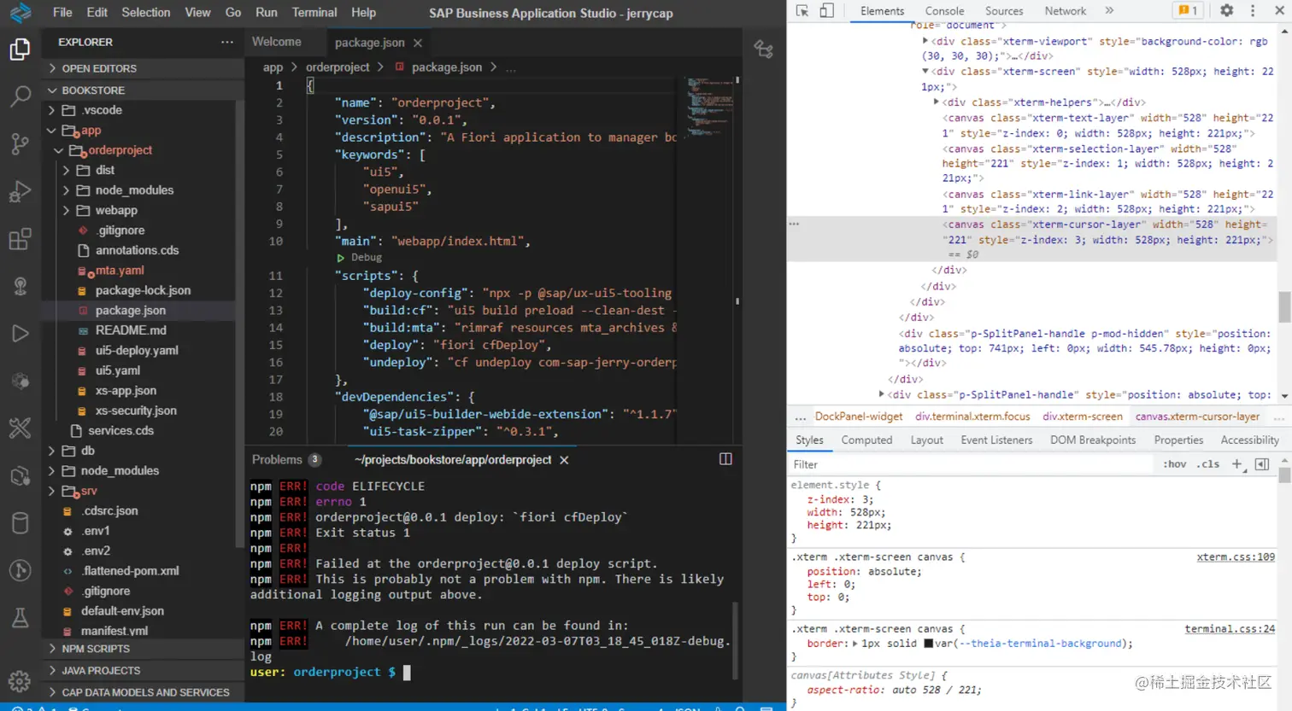1292x711 pixels.
Task: Open the File menu
Action: 62,13
